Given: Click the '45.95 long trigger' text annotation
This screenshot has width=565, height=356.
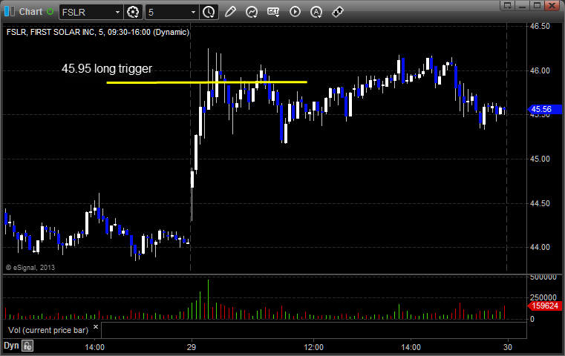Looking at the screenshot, I should (107, 68).
